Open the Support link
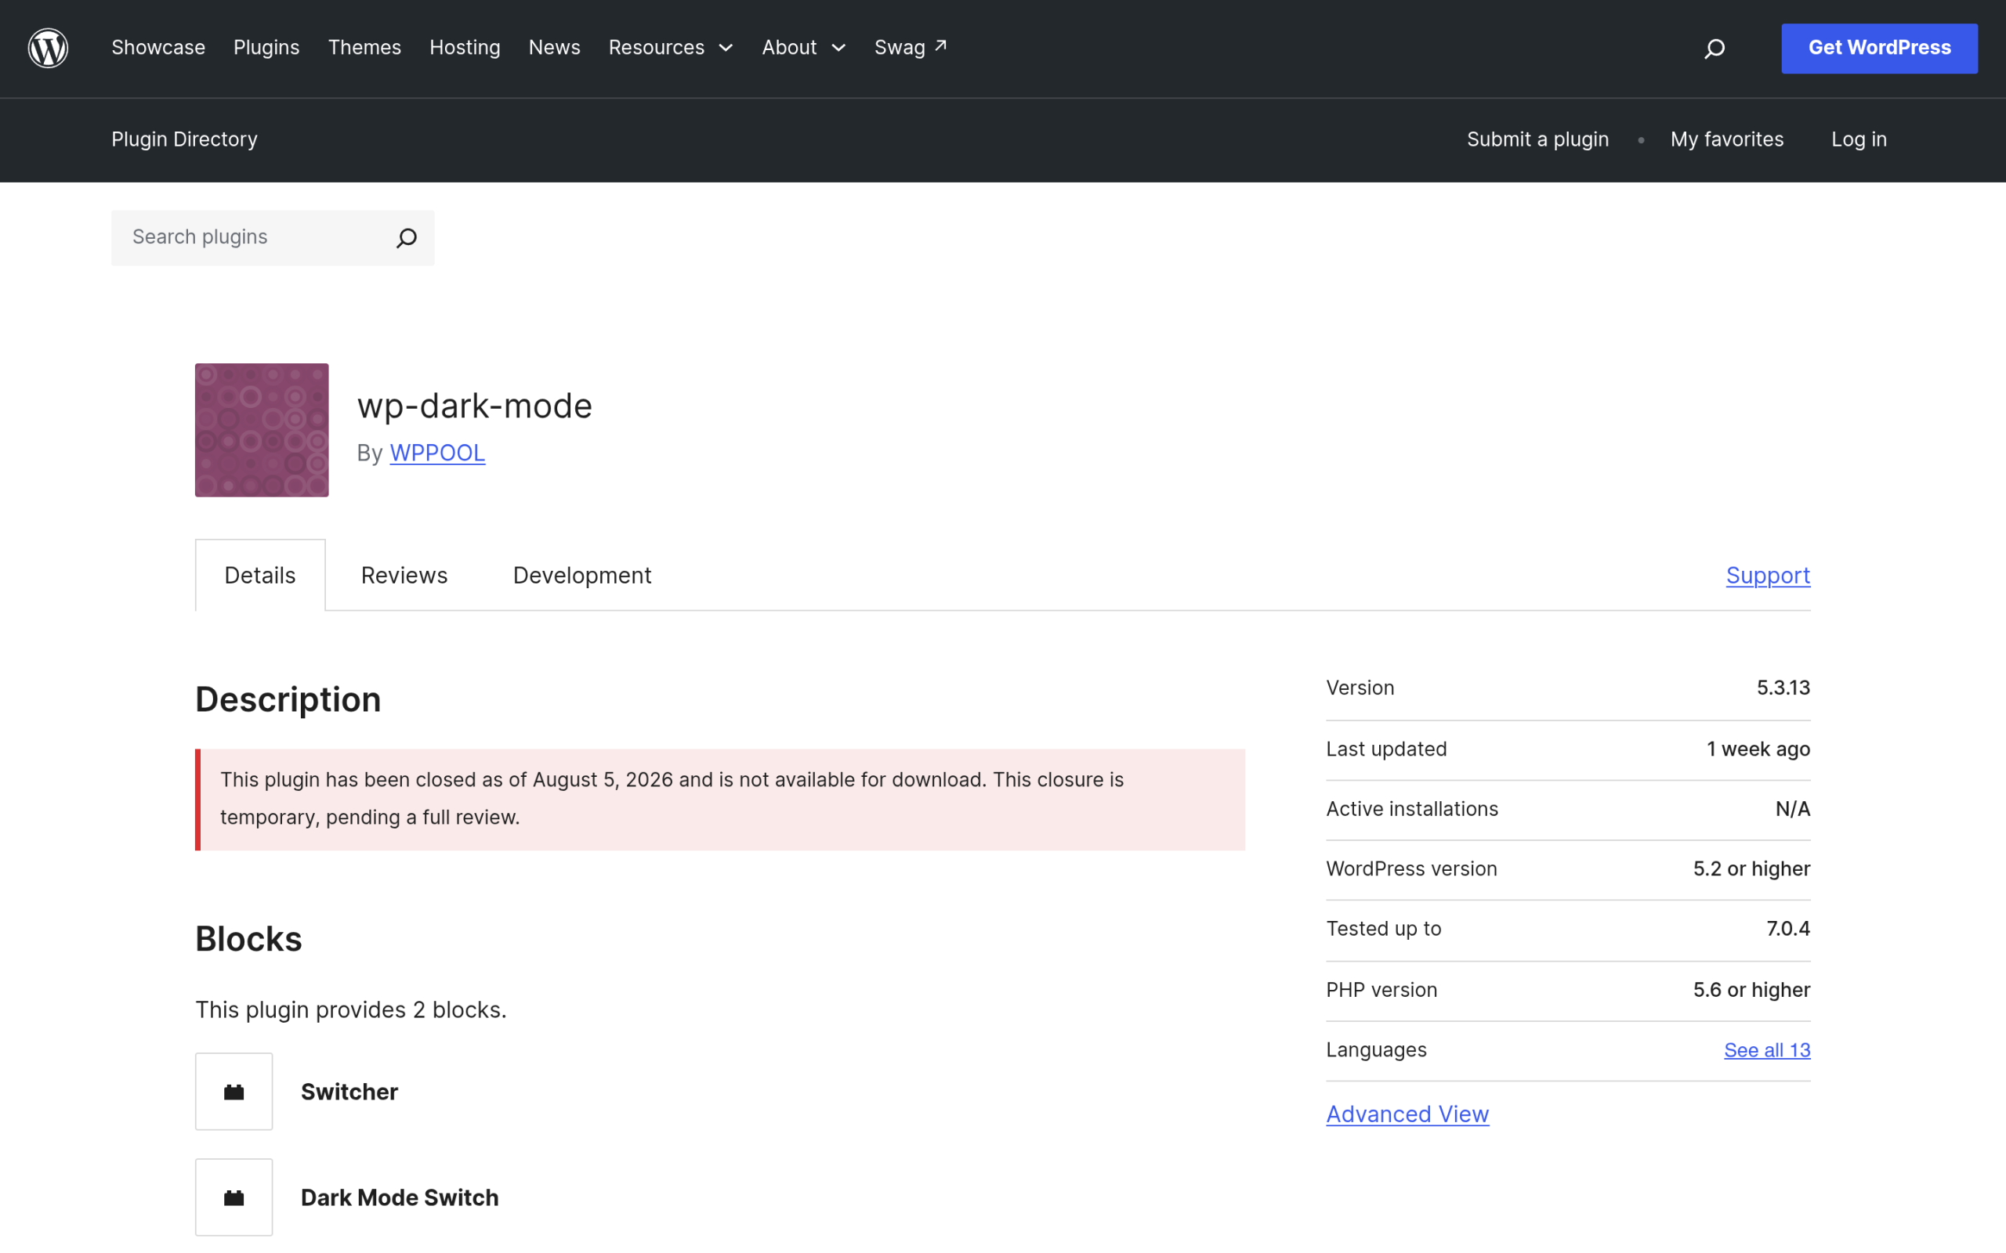 (x=1768, y=575)
